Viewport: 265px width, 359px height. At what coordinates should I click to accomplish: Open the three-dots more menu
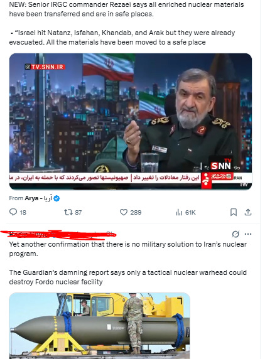(x=248, y=234)
